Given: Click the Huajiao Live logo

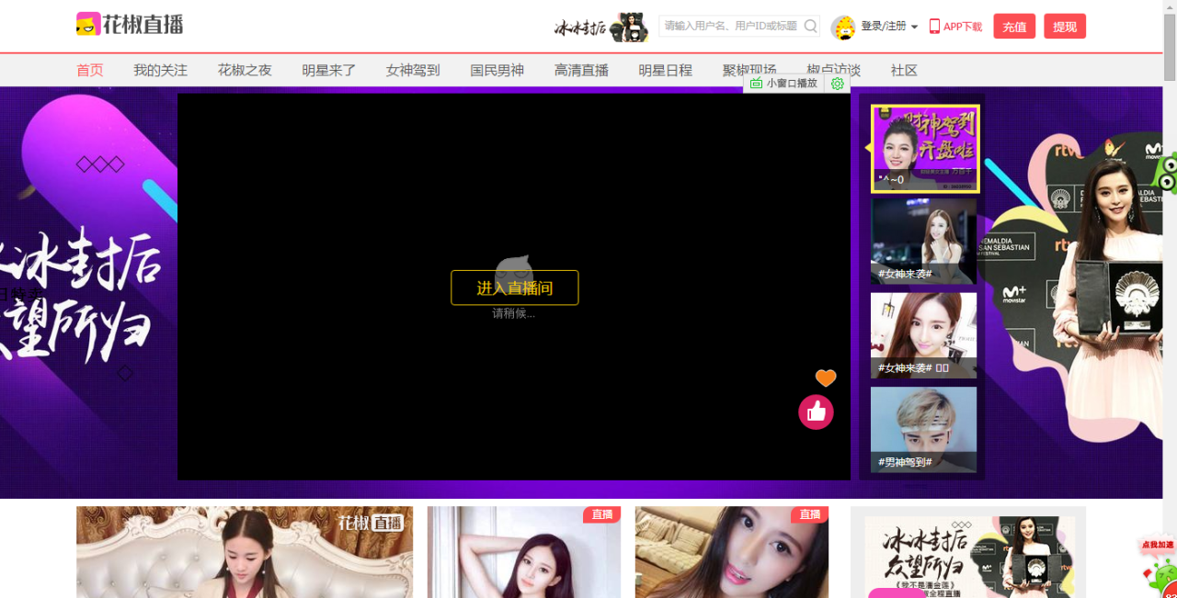Looking at the screenshot, I should (130, 25).
